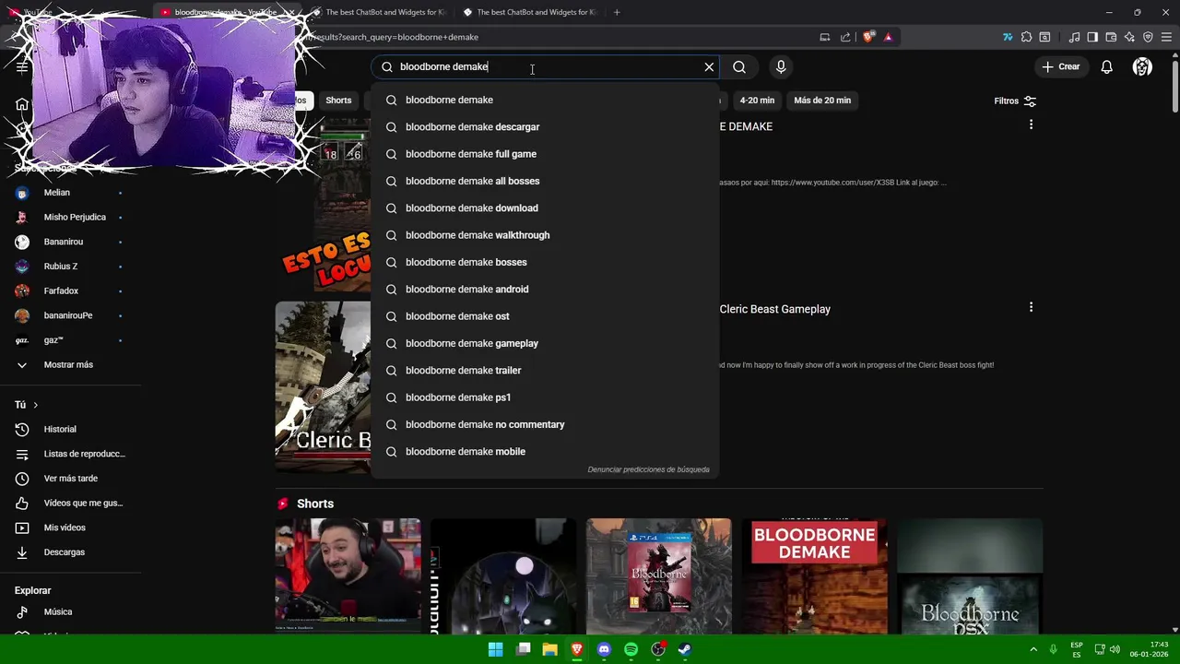The height and width of the screenshot is (664, 1180).
Task: Select first suggestion 'bloodborne demake'
Action: [x=544, y=100]
